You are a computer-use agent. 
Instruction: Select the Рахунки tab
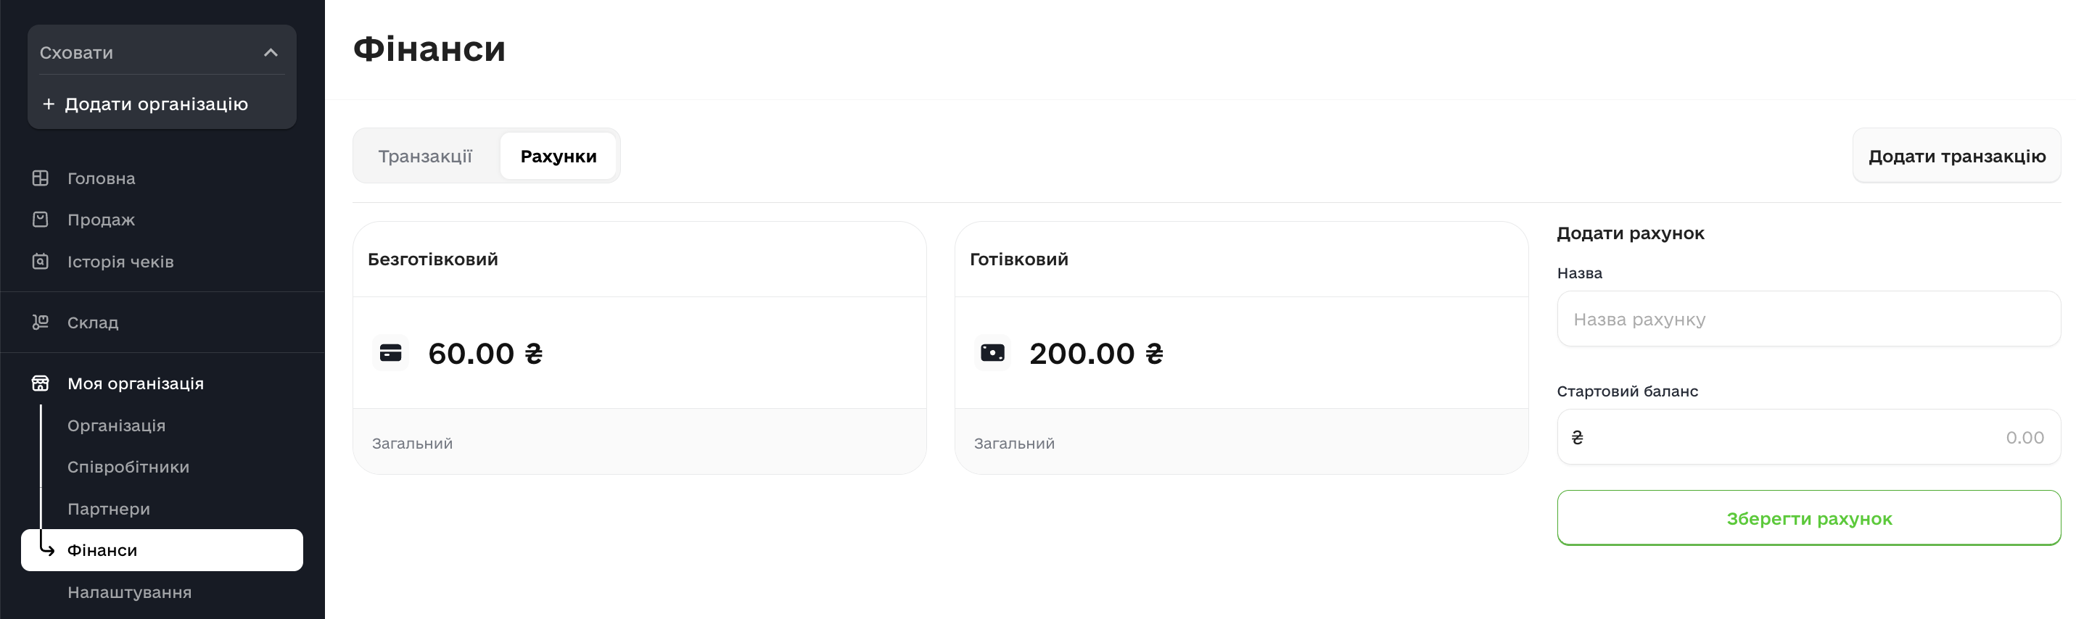[x=559, y=156]
